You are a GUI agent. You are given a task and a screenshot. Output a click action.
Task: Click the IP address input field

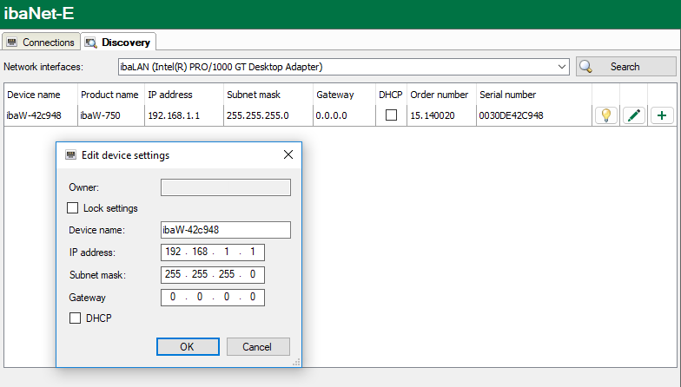[212, 253]
